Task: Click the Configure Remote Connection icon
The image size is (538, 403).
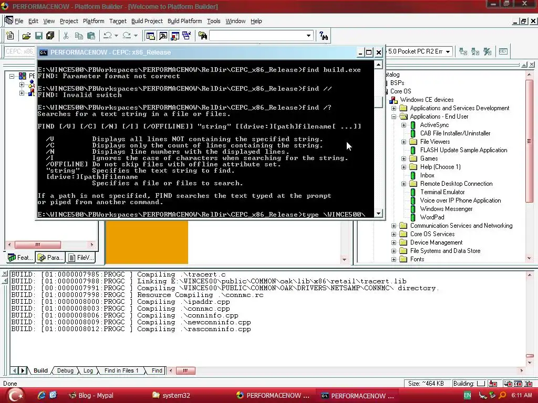Action: click(x=488, y=52)
